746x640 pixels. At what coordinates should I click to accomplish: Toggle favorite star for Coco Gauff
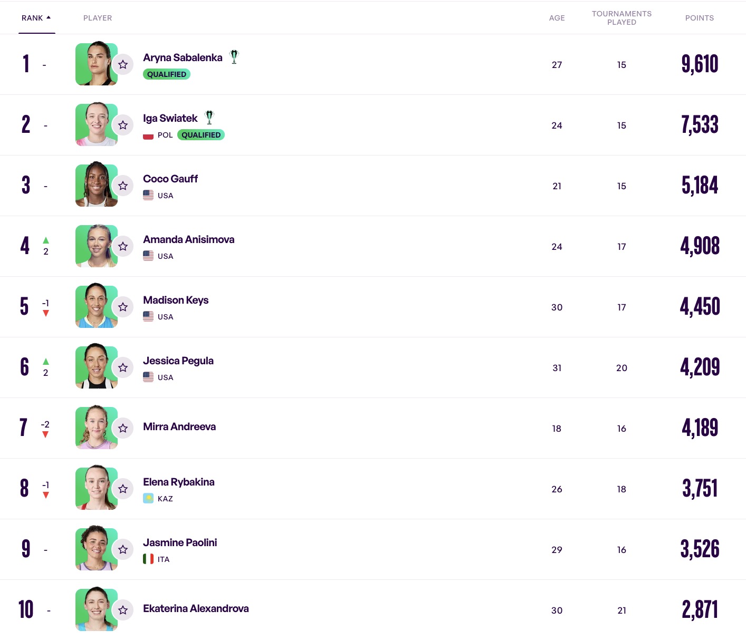(x=123, y=186)
